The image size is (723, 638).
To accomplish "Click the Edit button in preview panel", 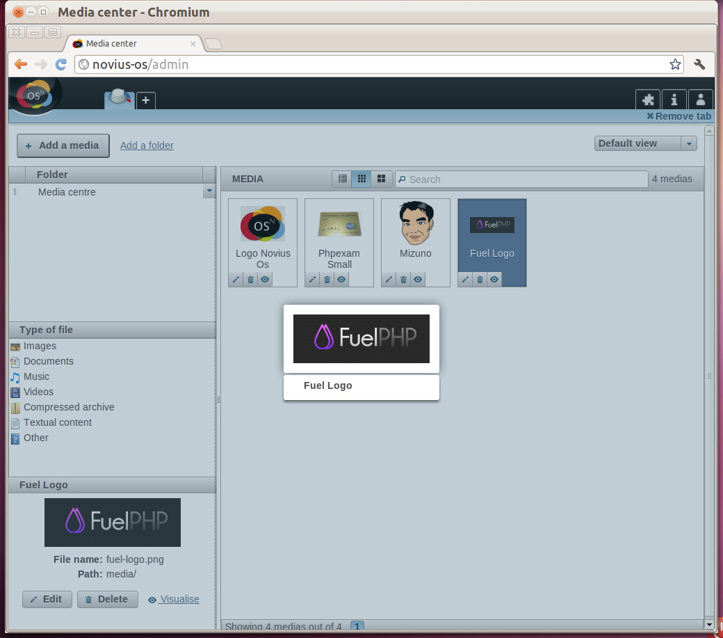I will tap(47, 599).
